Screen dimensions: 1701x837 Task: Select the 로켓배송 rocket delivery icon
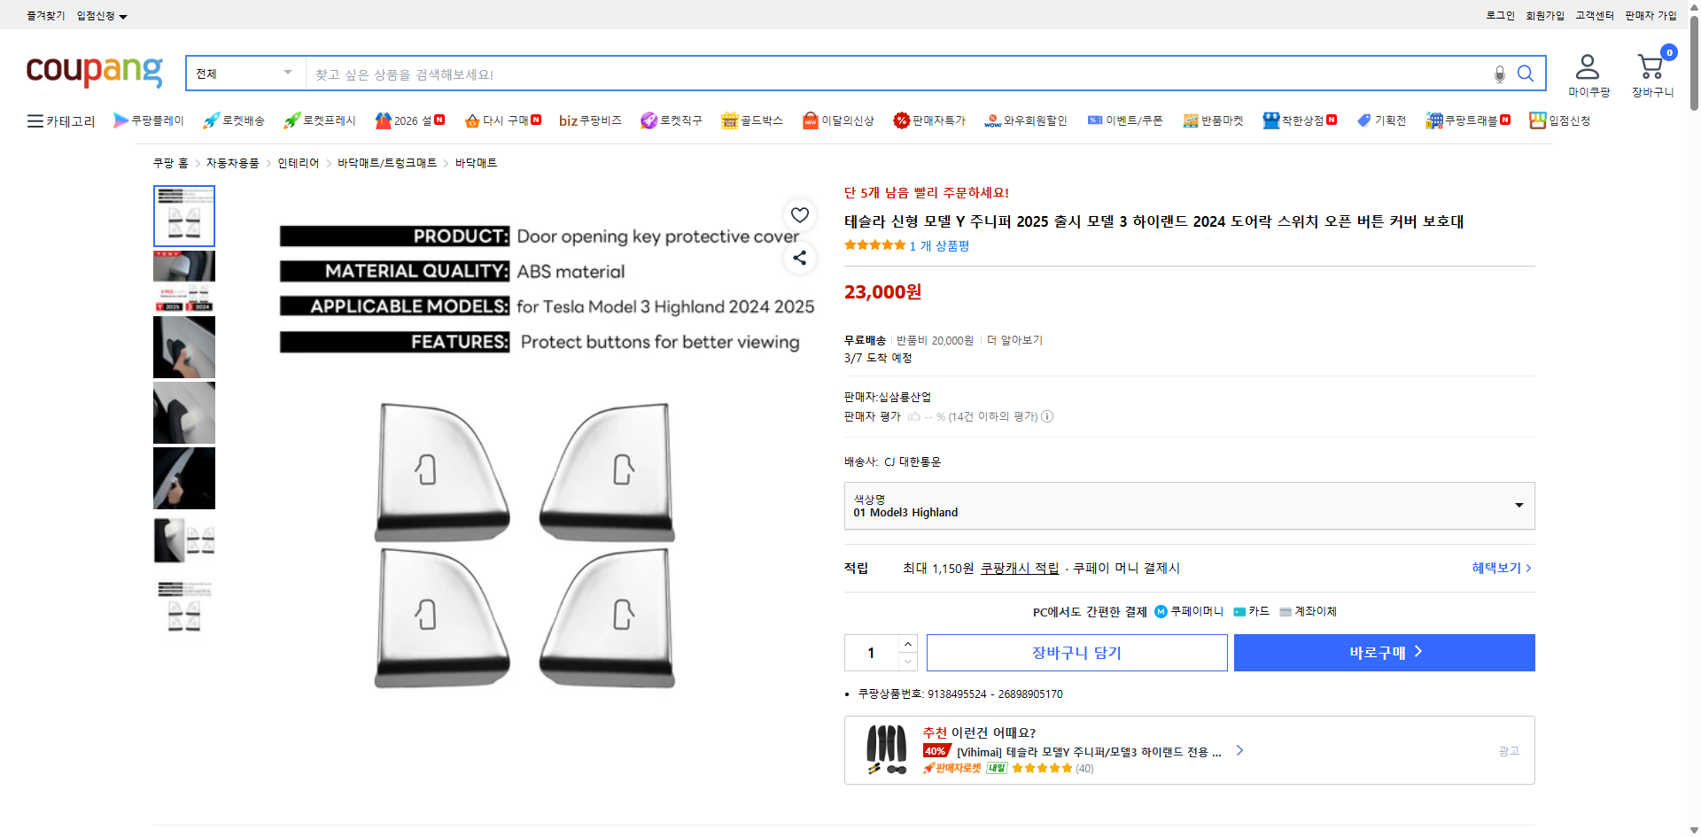210,120
